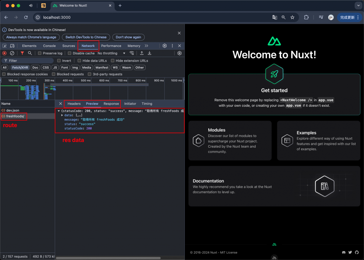Open network conditions wifi icon
The image size is (364, 260).
point(132,53)
